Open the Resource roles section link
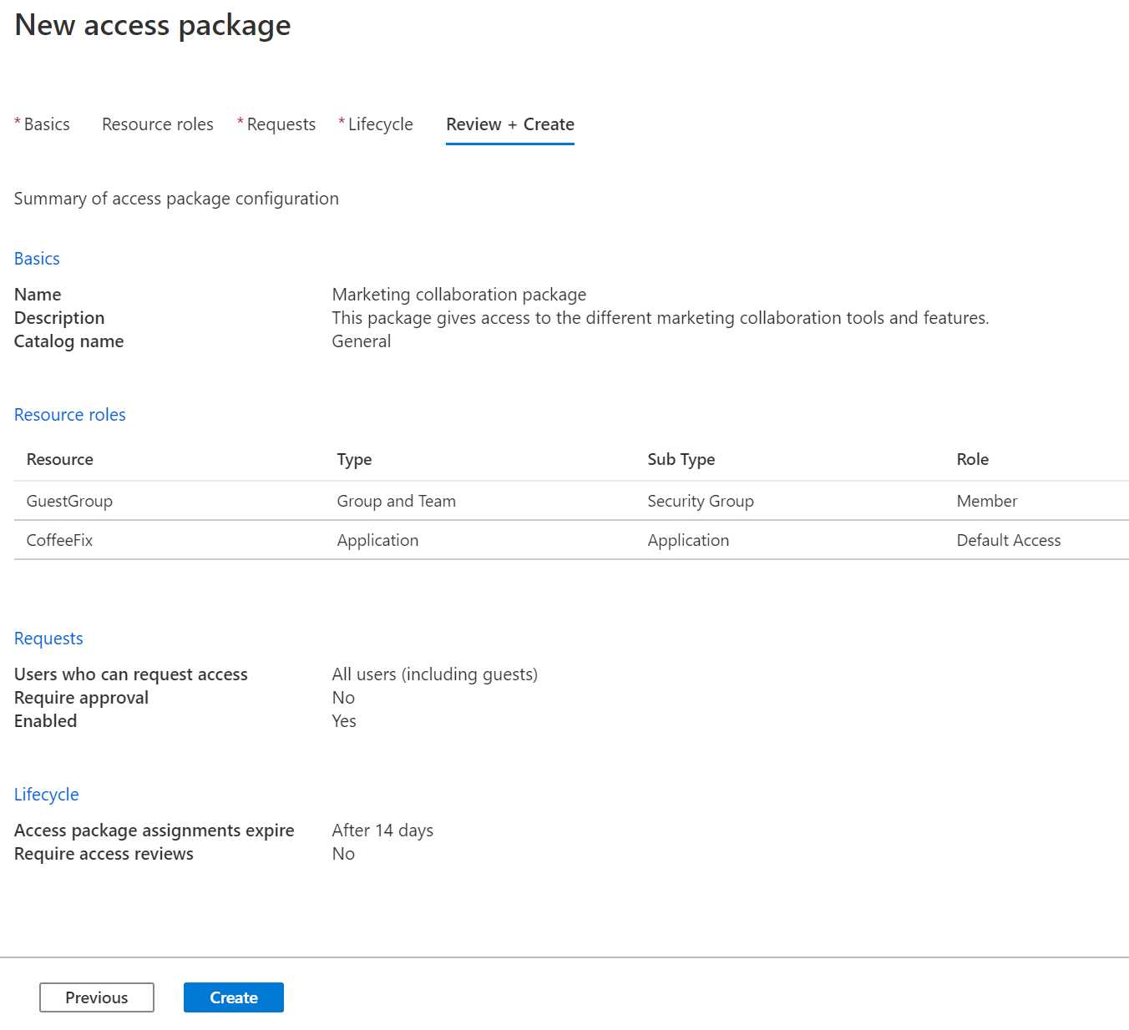 pyautogui.click(x=69, y=414)
